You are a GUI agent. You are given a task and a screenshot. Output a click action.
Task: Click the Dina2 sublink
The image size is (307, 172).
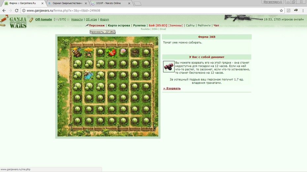point(163,29)
